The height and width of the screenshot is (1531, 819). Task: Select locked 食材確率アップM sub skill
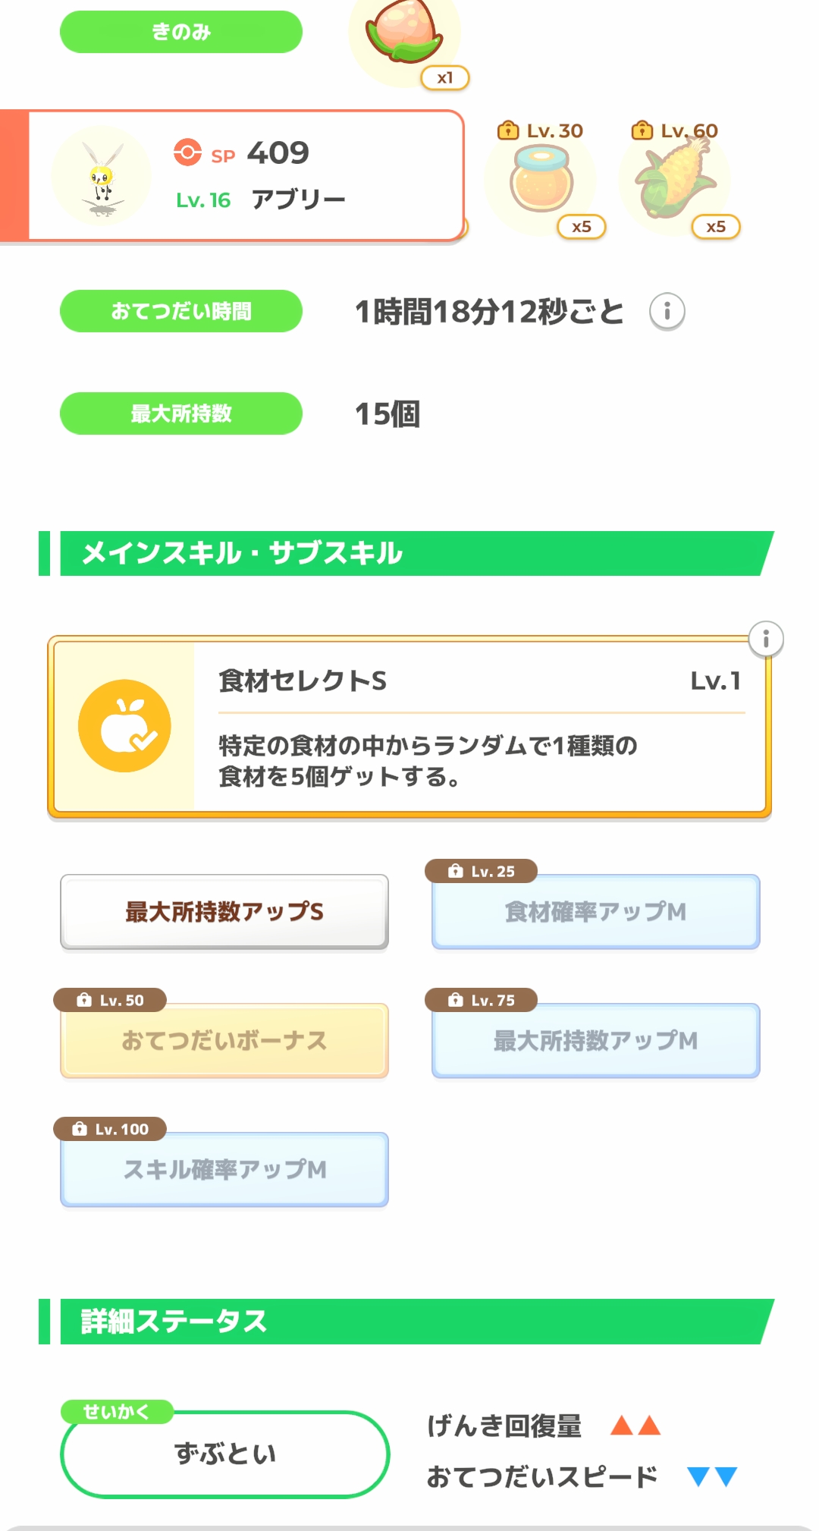coord(595,911)
